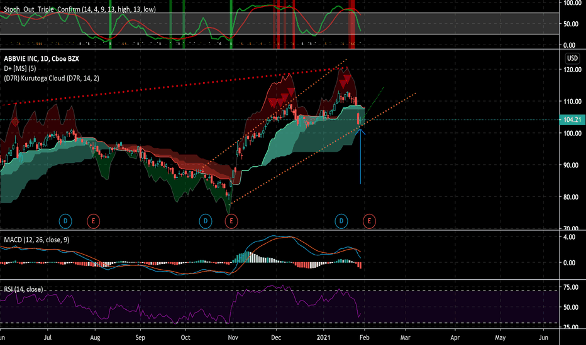Click the Jul label on time axis
The width and height of the screenshot is (586, 345).
click(x=47, y=337)
